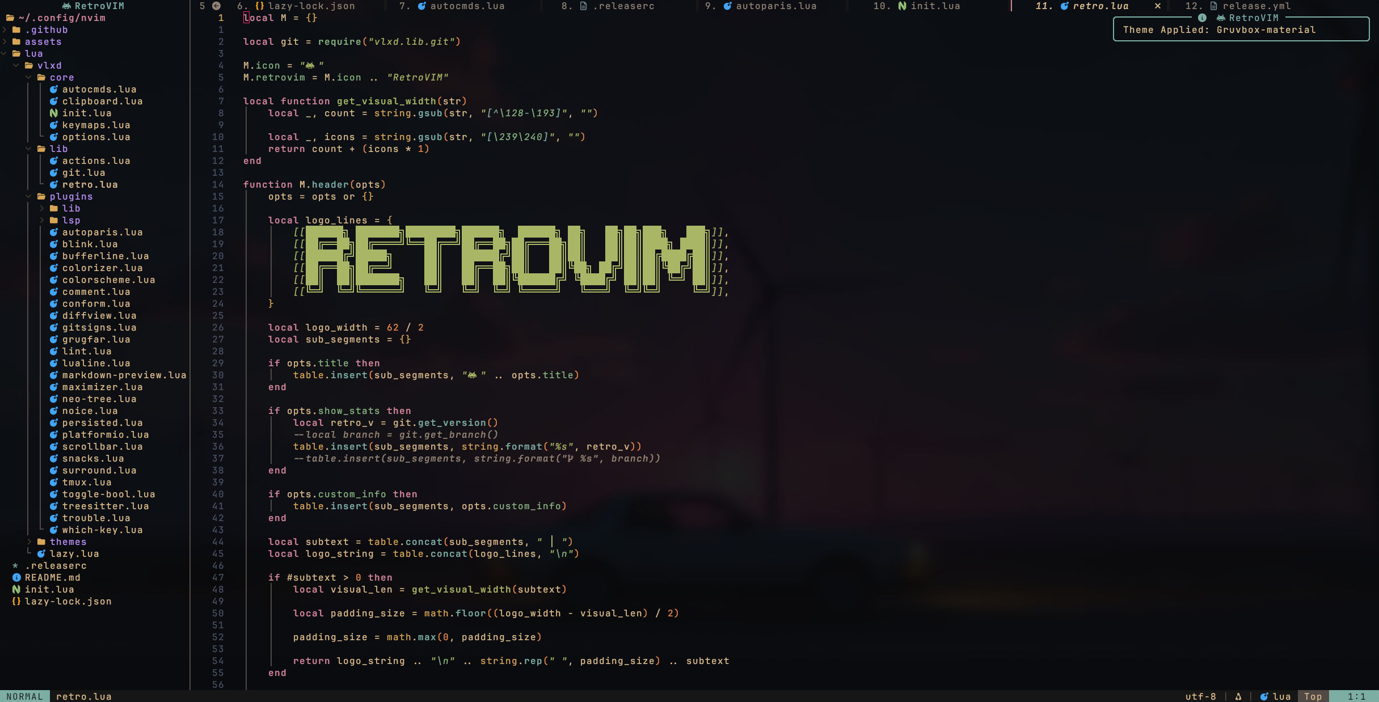
Task: Click the lua icon beside git.lua
Action: click(54, 172)
